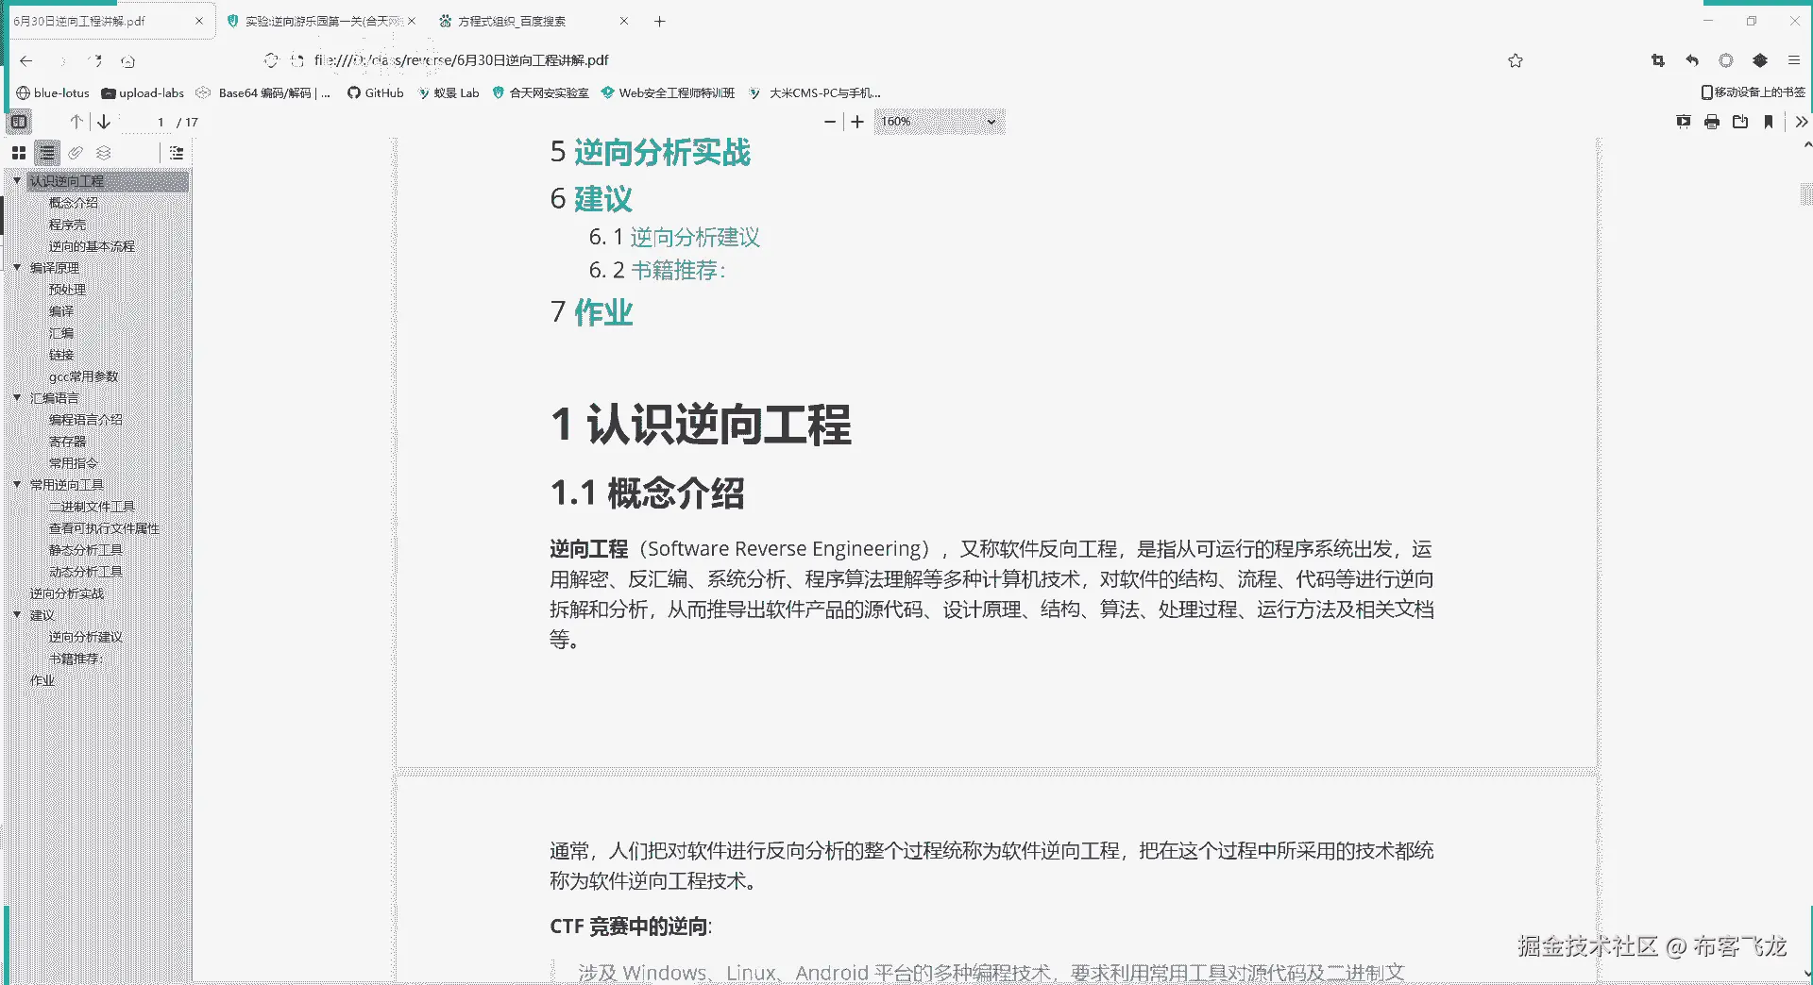Open the Base64 编码/解码 bookmark
Viewport: 1813px width, 985px height.
[x=263, y=92]
